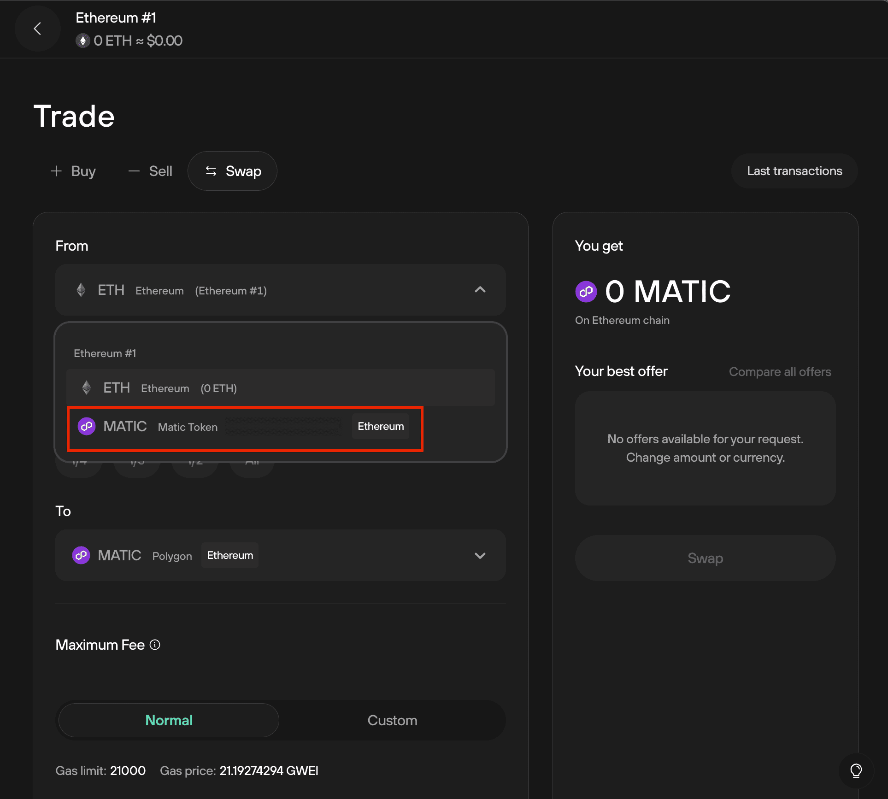Collapse the From currency dropdown
The width and height of the screenshot is (888, 799).
(280, 290)
